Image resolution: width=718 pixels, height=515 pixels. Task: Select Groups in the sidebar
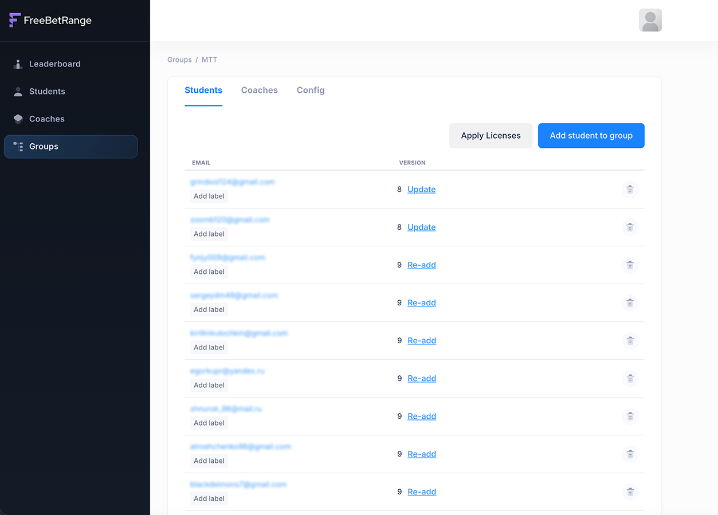tap(44, 146)
